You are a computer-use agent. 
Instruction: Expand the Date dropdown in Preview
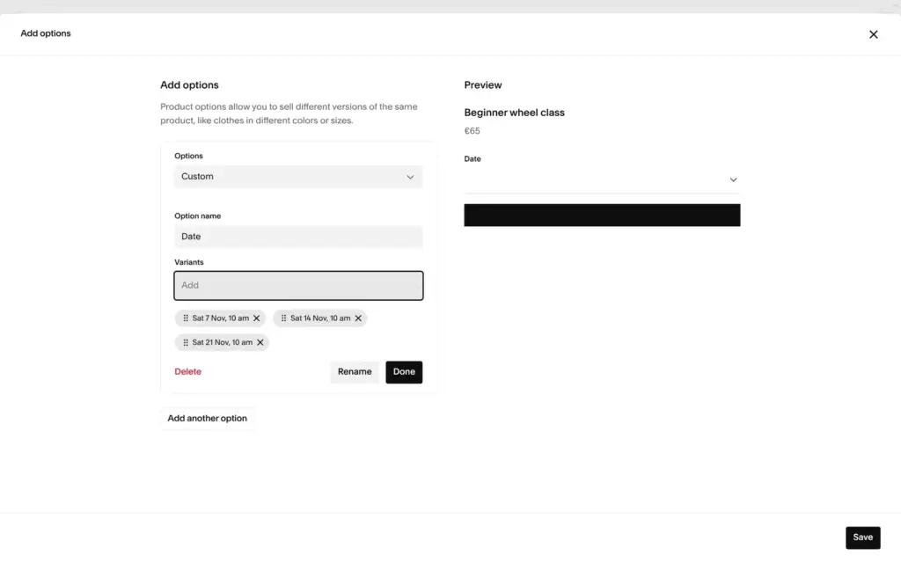point(602,179)
